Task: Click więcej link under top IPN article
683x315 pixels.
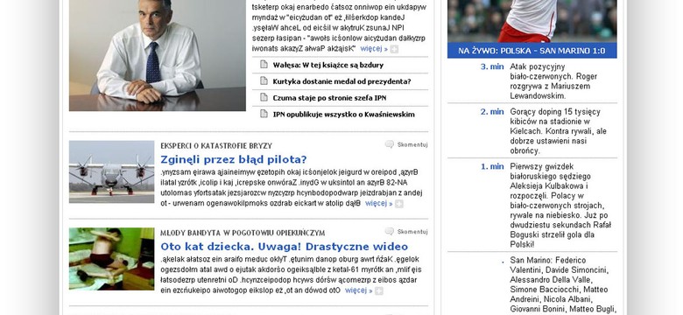Action: tap(374, 49)
